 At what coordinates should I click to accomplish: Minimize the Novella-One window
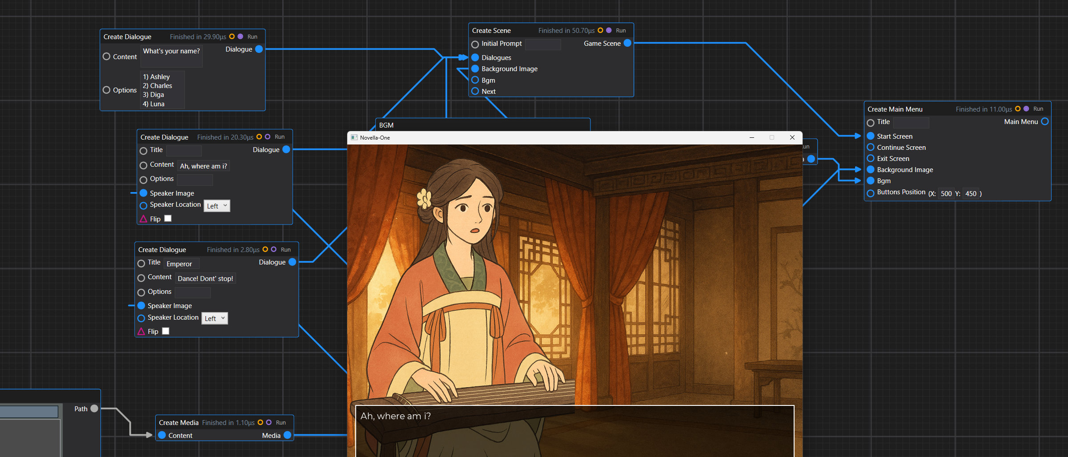752,137
